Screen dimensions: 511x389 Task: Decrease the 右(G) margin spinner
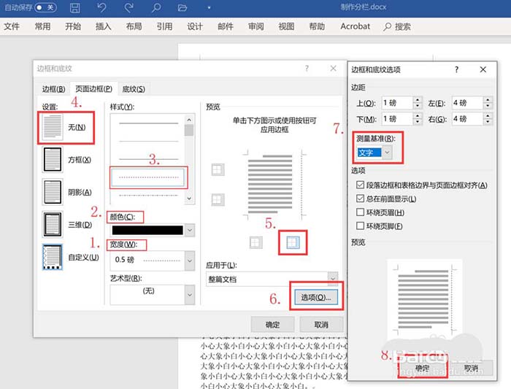click(488, 122)
